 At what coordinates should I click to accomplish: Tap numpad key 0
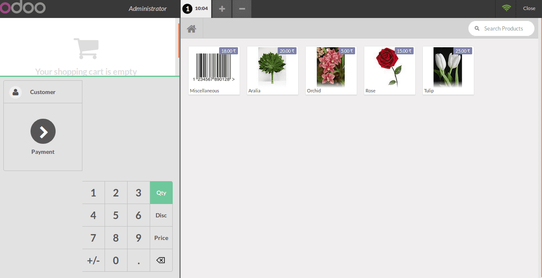[116, 260]
